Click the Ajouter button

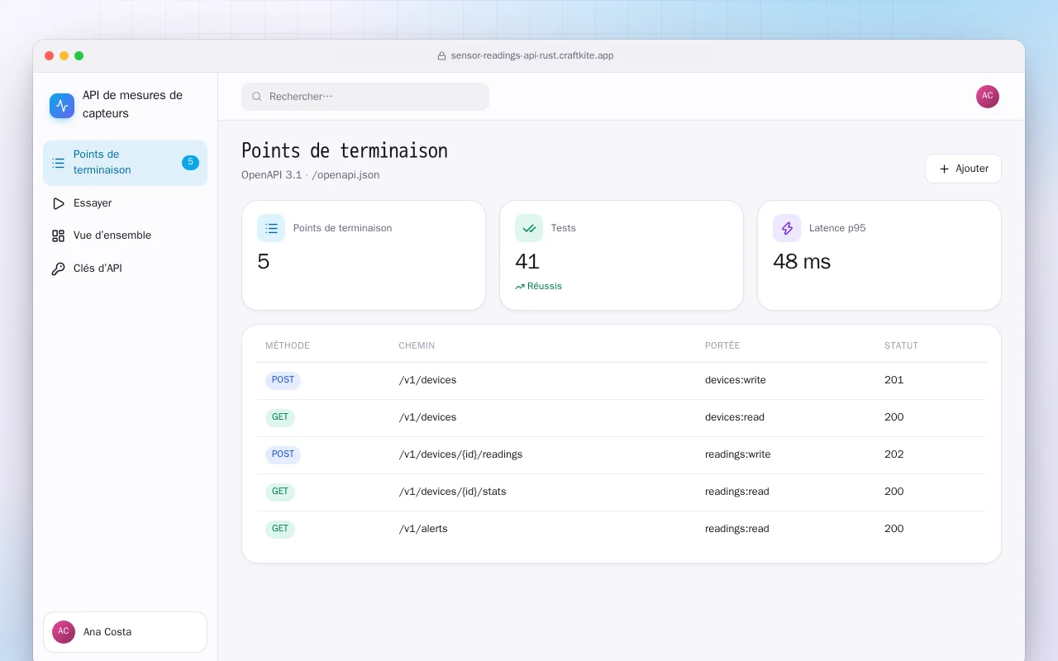coord(963,169)
